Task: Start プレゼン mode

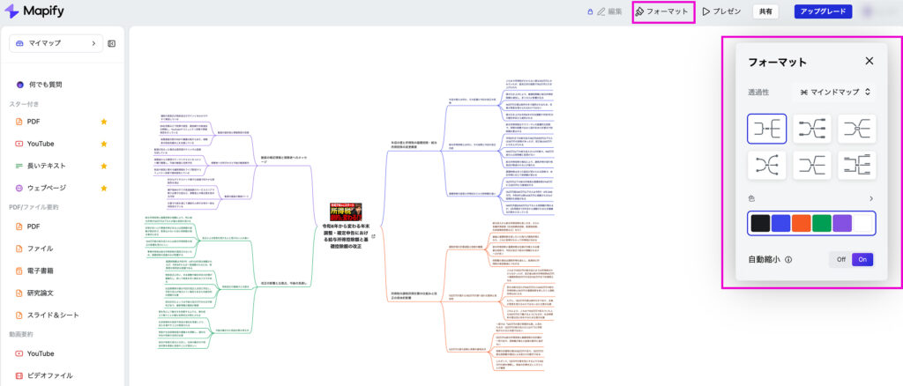Action: coord(721,12)
